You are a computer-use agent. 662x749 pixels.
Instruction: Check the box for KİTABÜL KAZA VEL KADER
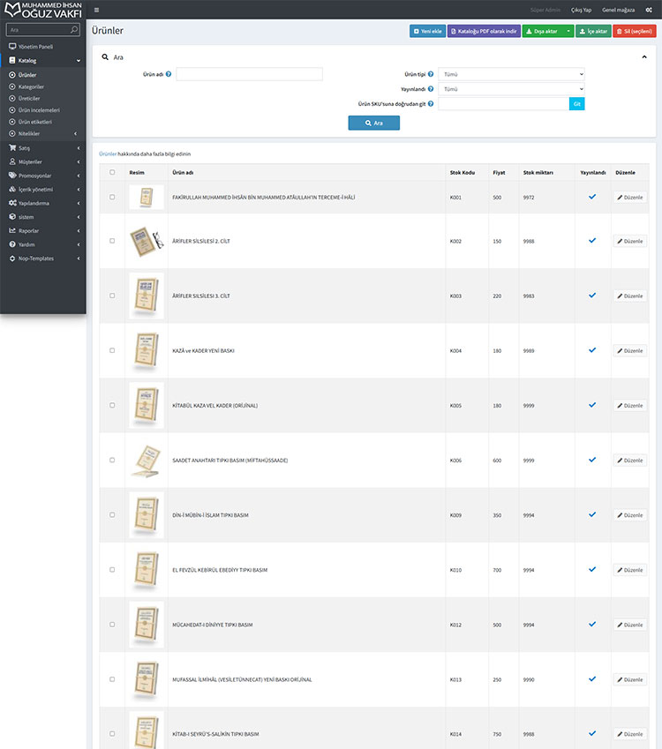point(112,405)
